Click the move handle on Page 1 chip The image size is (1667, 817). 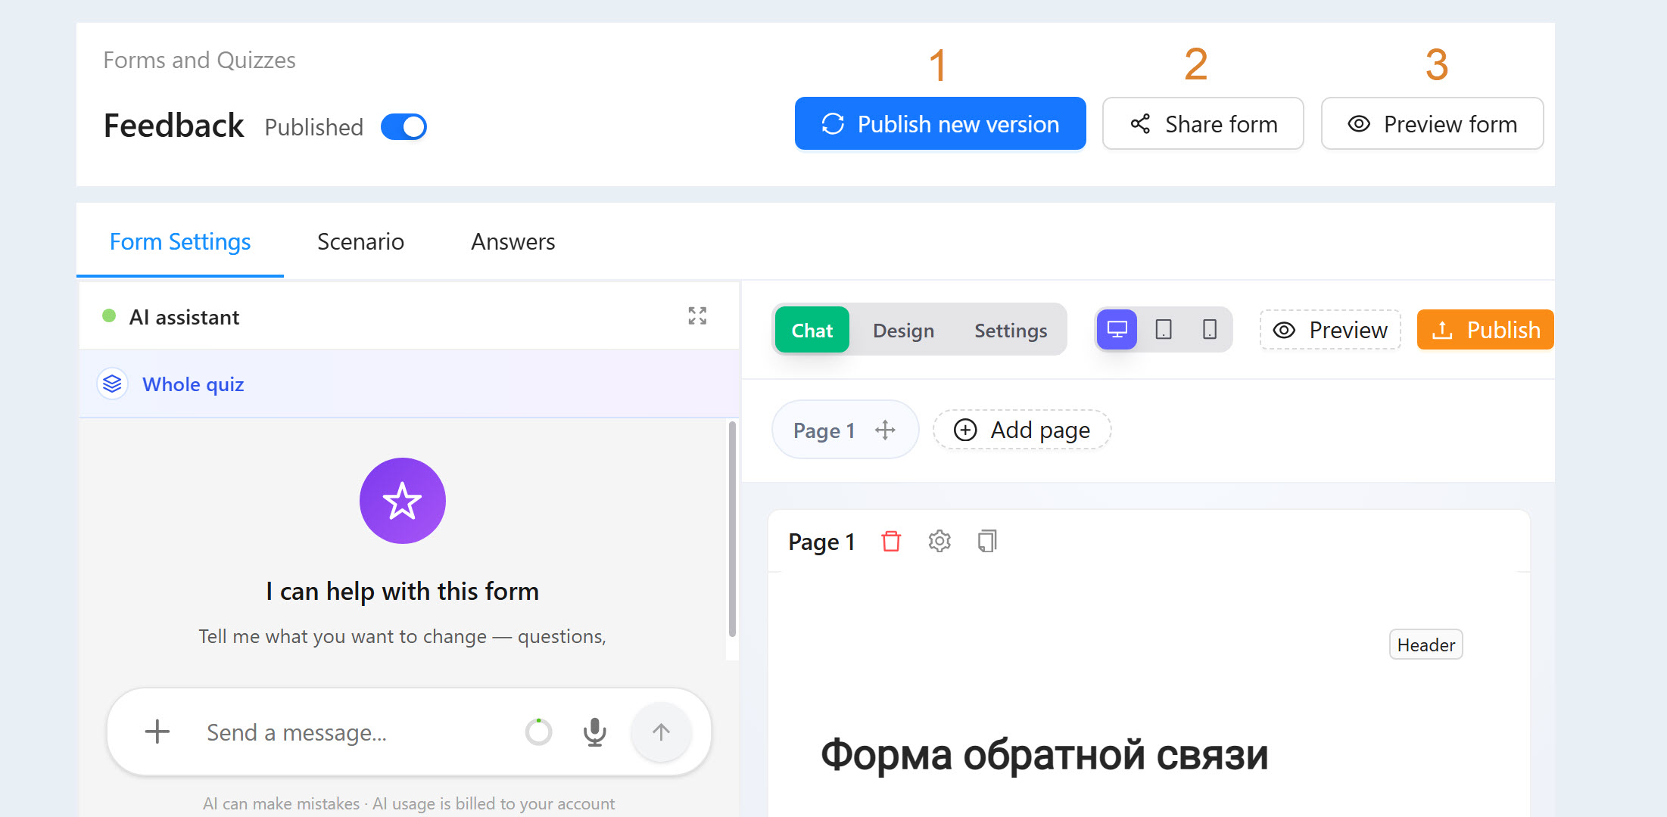coord(885,430)
